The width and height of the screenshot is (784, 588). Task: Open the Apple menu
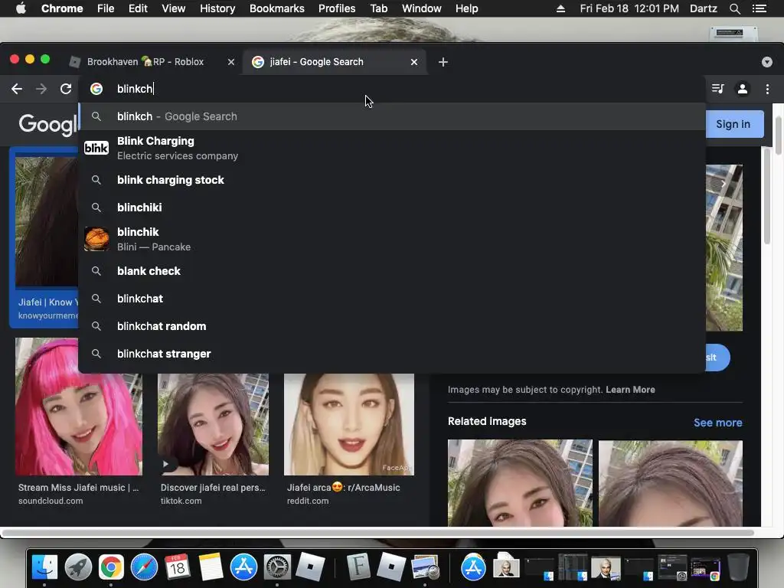point(21,8)
